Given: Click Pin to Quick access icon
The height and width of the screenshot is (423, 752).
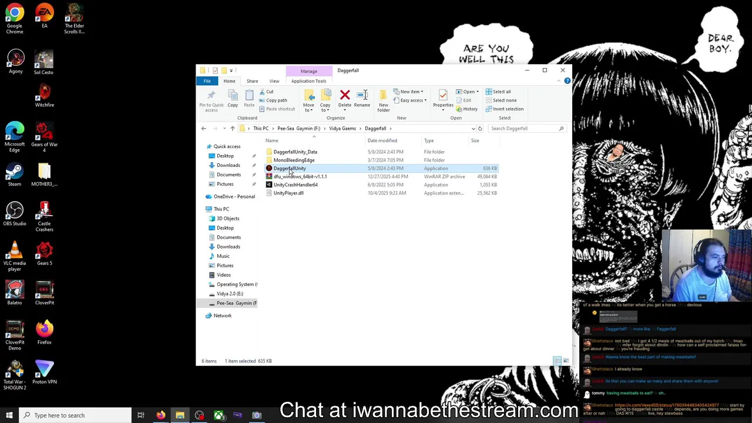Looking at the screenshot, I should 211,95.
